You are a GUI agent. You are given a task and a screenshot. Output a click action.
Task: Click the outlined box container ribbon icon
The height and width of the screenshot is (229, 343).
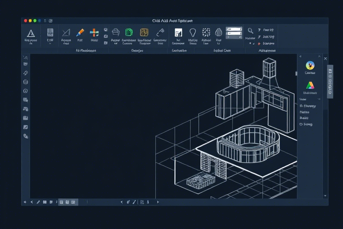click(116, 33)
